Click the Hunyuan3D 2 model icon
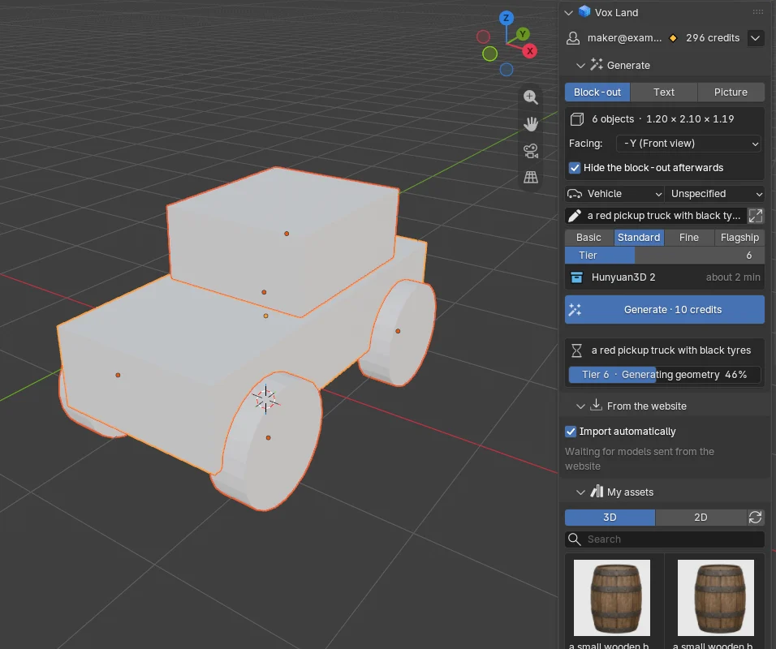Viewport: 776px width, 649px height. tap(576, 277)
